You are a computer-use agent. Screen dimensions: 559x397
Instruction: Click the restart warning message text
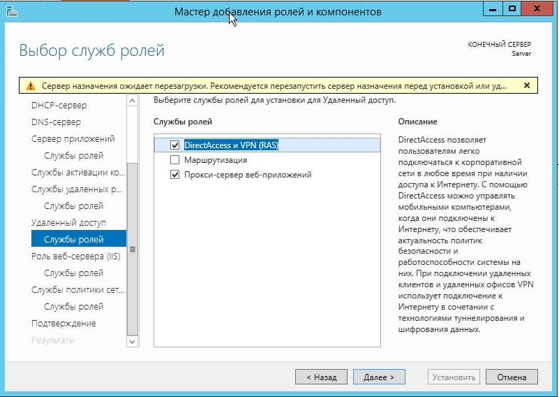274,86
